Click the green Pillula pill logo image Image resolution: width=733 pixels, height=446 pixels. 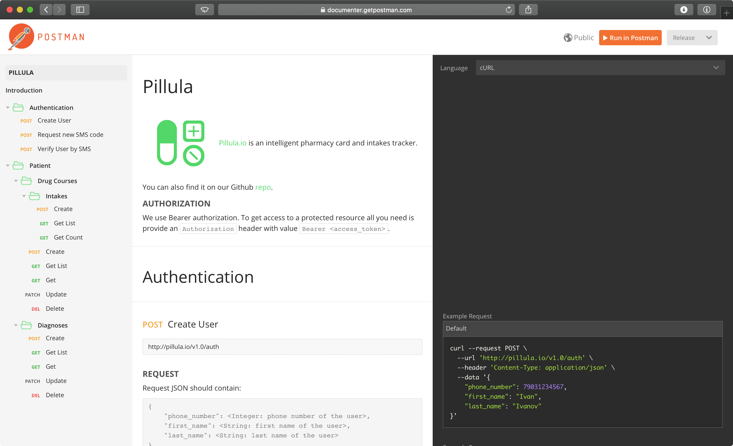tap(180, 143)
